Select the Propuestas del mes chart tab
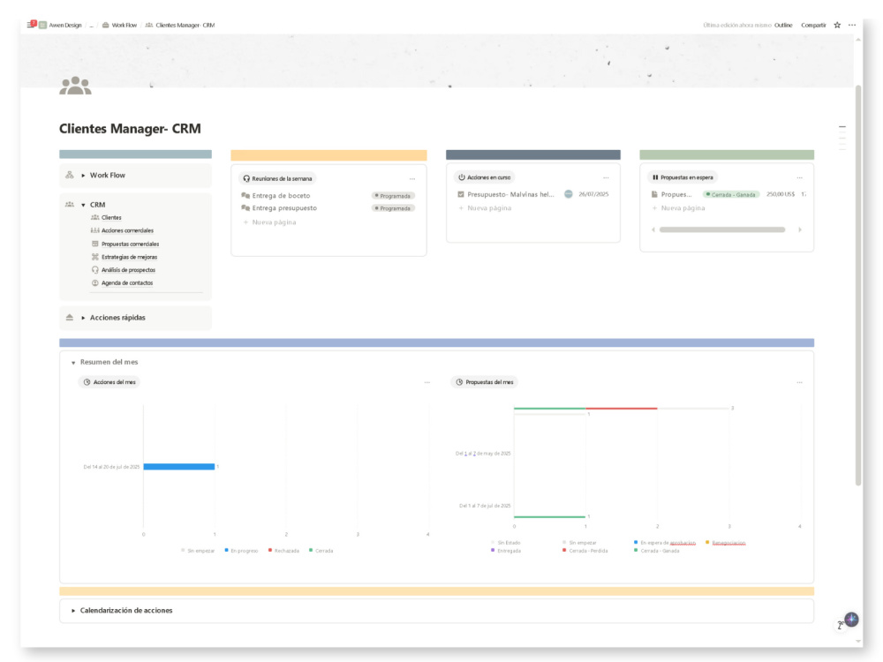 [x=484, y=382]
